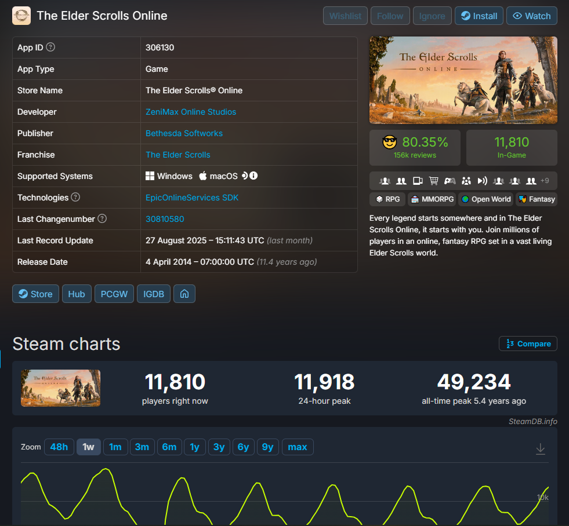Click The Elder Scrolls Online app logo icon
This screenshot has width=569, height=526.
tap(21, 16)
